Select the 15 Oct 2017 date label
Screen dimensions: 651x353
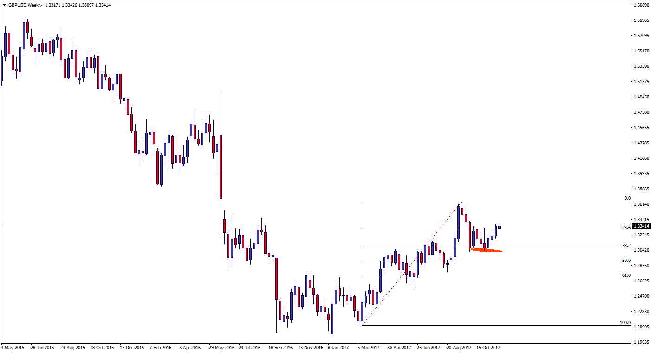click(488, 347)
